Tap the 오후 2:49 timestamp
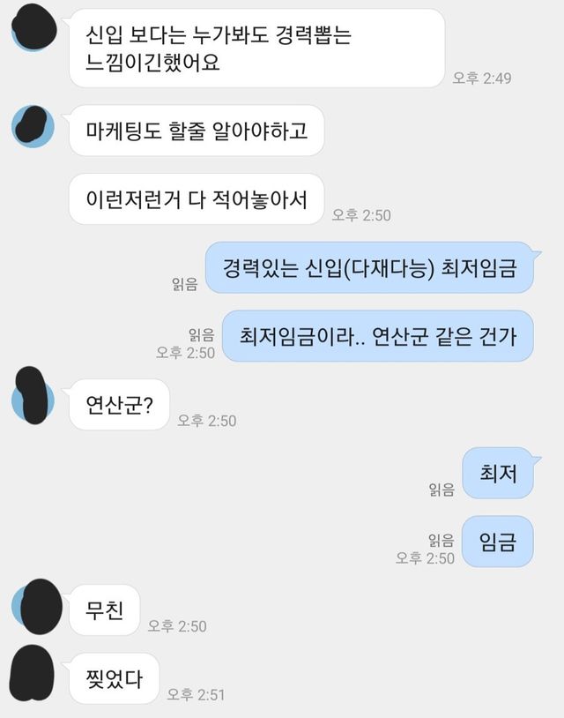 [482, 79]
